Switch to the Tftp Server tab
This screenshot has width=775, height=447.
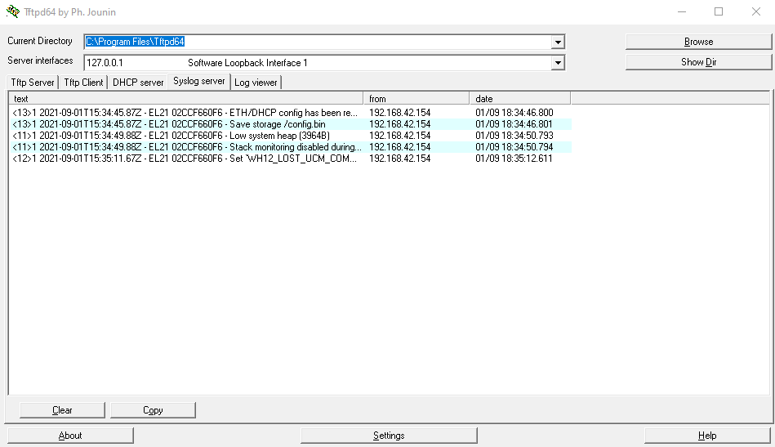tap(33, 83)
